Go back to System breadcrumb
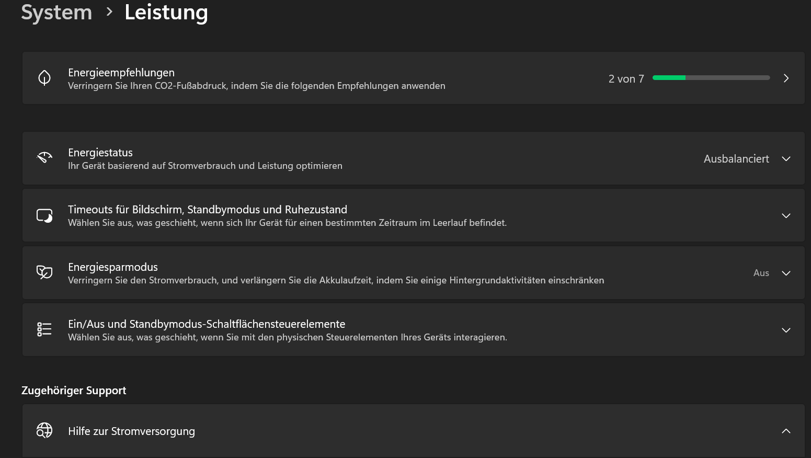Screen dimensions: 811x458 tap(56, 12)
